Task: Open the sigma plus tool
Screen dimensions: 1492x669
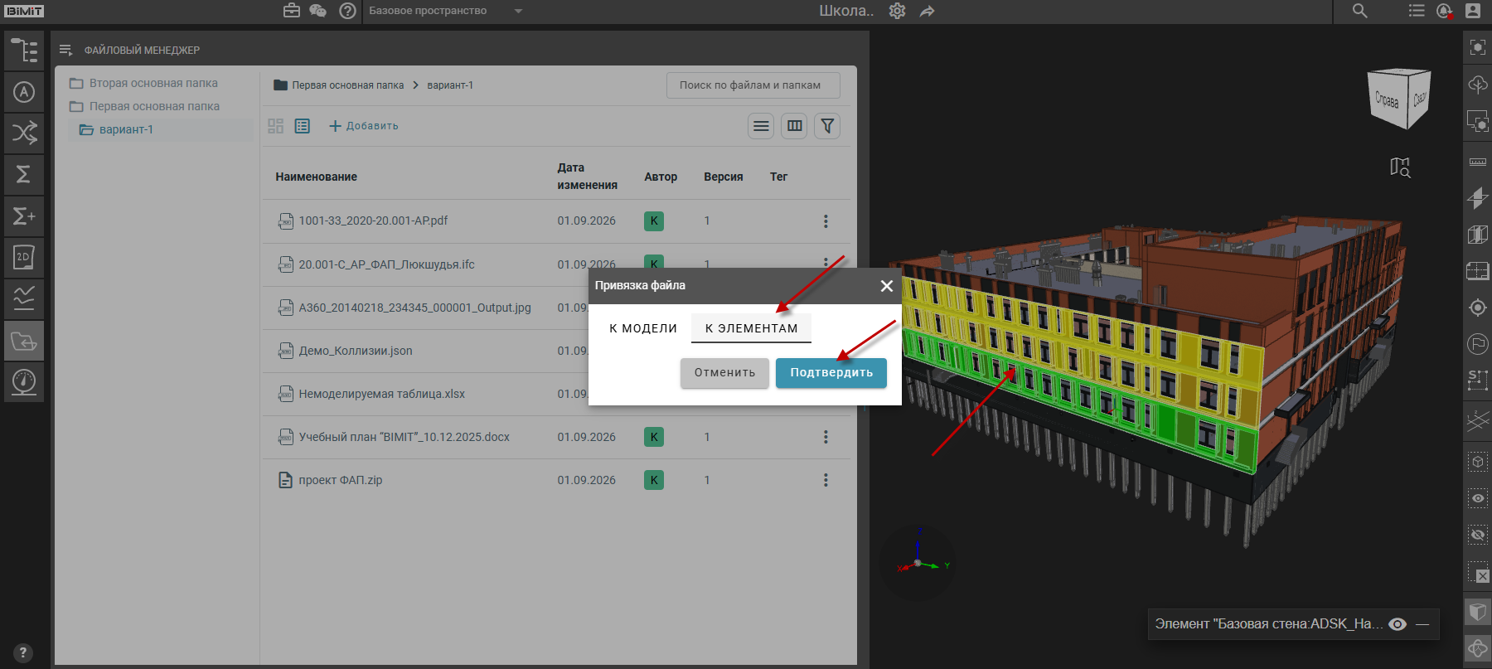Action: (24, 216)
